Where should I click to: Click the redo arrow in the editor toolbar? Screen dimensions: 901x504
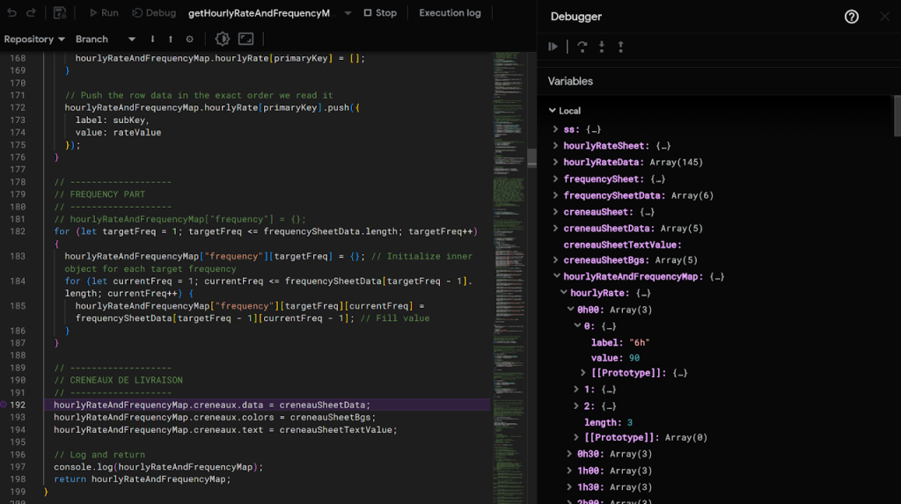pos(32,13)
